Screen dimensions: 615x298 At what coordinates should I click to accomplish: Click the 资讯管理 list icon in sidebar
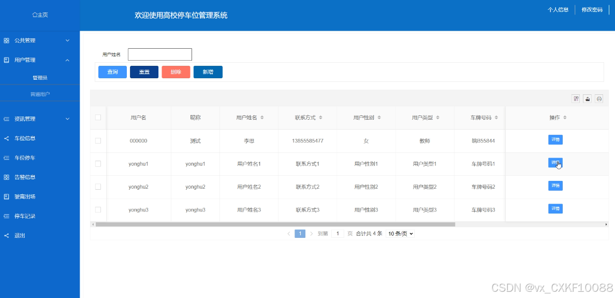click(6, 119)
